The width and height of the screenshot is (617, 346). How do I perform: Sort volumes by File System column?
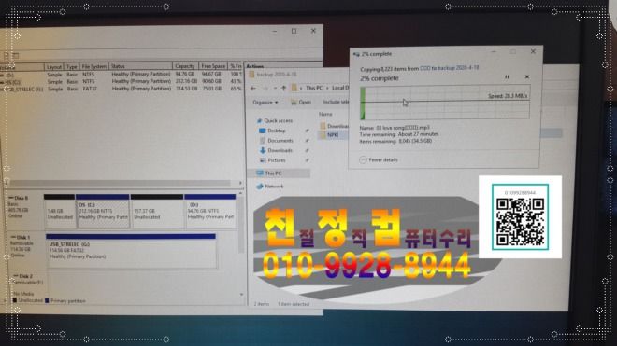pos(93,67)
